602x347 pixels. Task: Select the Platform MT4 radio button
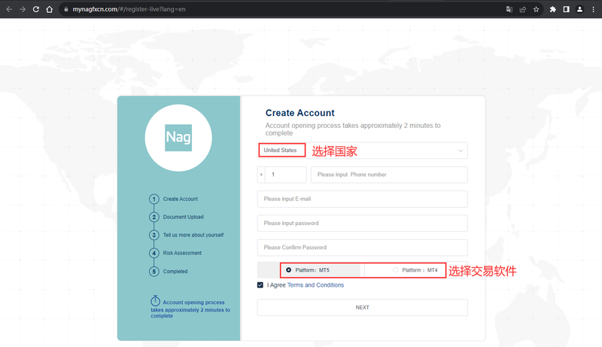pyautogui.click(x=395, y=269)
